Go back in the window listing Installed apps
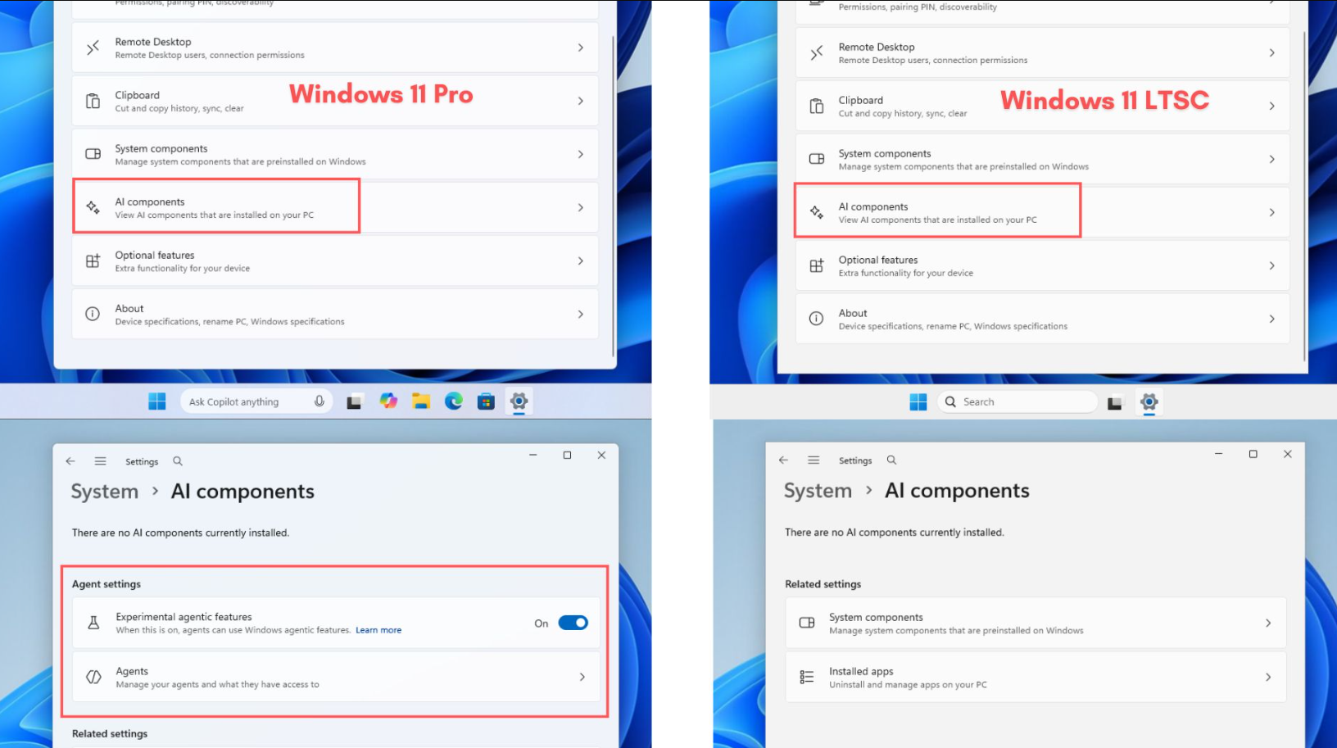1337x748 pixels. coord(784,460)
